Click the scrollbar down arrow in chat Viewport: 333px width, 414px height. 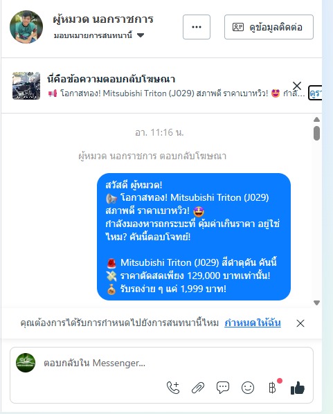tap(316, 303)
